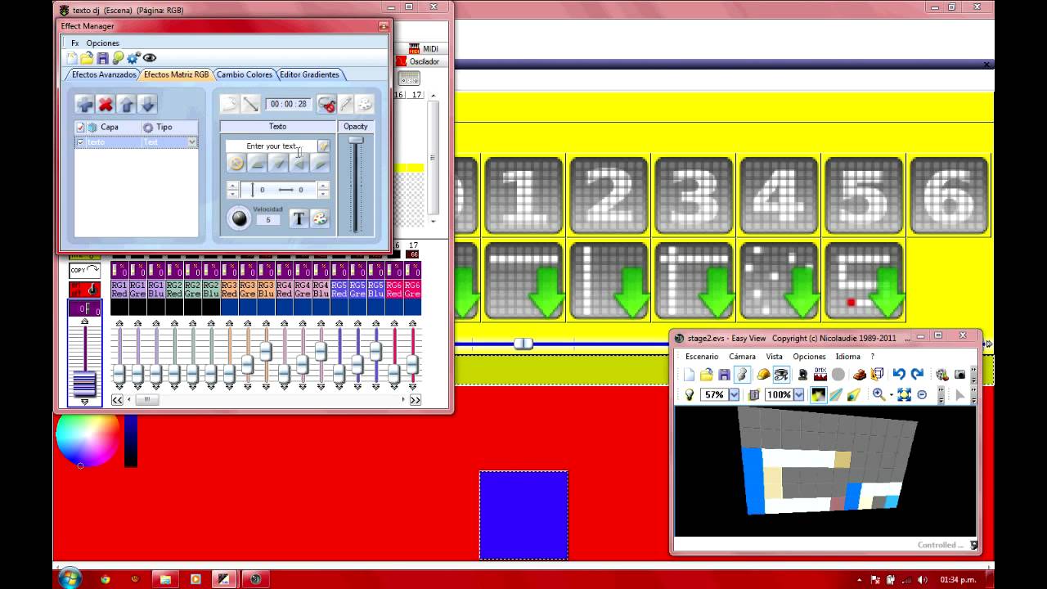Click the Windows Start button
This screenshot has width=1047, height=589.
pyautogui.click(x=69, y=578)
